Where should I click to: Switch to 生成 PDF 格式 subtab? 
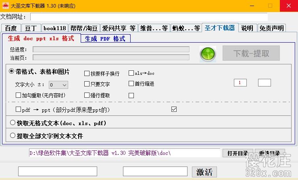pyautogui.click(x=105, y=39)
